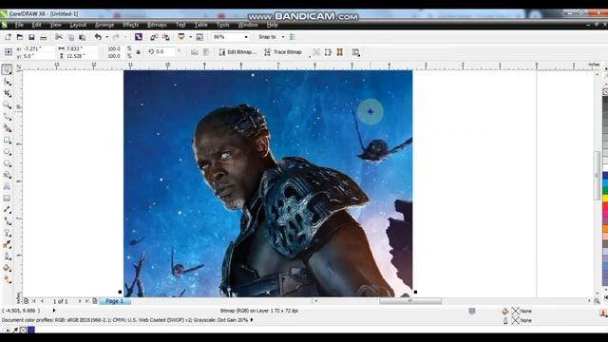Click Mirror vertically button
The height and width of the screenshot is (342, 608).
tap(206, 52)
